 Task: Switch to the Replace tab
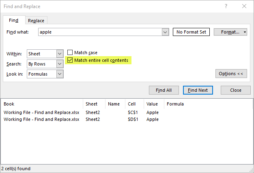click(x=36, y=21)
